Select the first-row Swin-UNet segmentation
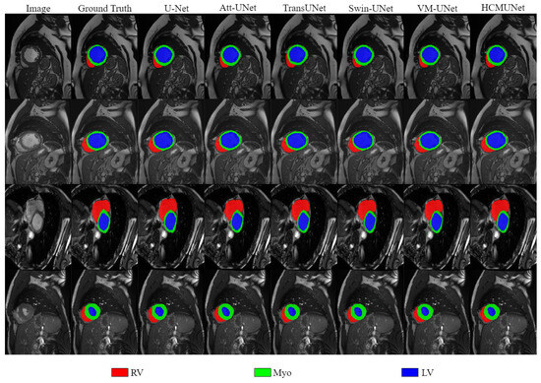Viewport: 541px width, 383px height. (x=371, y=57)
